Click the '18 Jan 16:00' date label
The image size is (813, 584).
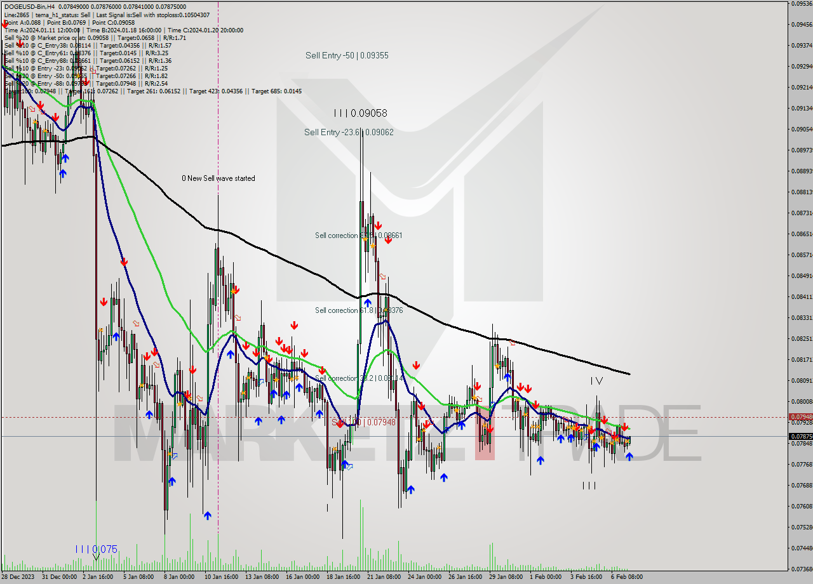point(343,577)
